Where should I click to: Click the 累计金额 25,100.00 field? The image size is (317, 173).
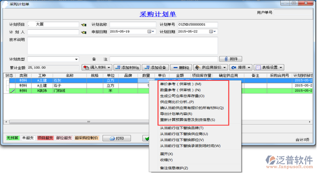pyautogui.click(x=53, y=68)
